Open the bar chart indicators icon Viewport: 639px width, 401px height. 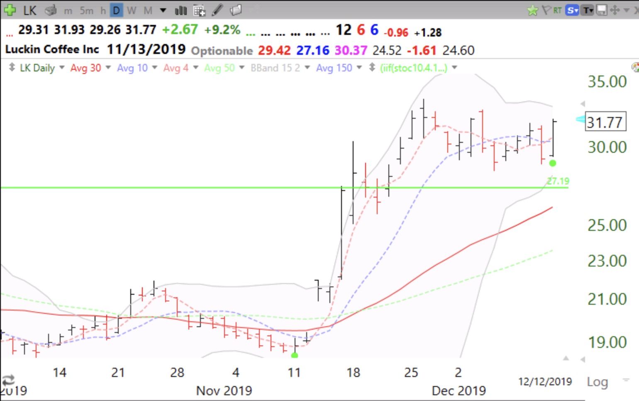click(x=181, y=10)
